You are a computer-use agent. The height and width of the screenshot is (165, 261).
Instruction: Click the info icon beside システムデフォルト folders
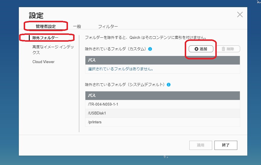tap(168, 84)
